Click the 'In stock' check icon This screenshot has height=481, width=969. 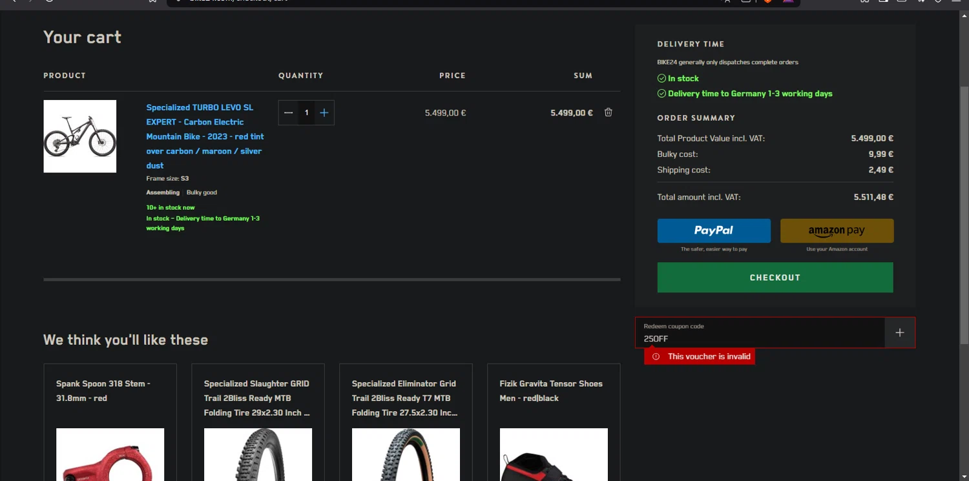(x=662, y=78)
